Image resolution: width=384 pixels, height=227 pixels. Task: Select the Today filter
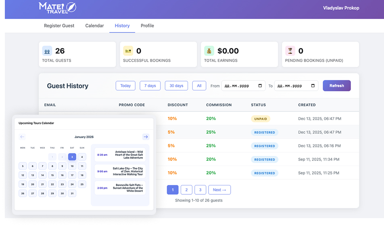click(125, 86)
